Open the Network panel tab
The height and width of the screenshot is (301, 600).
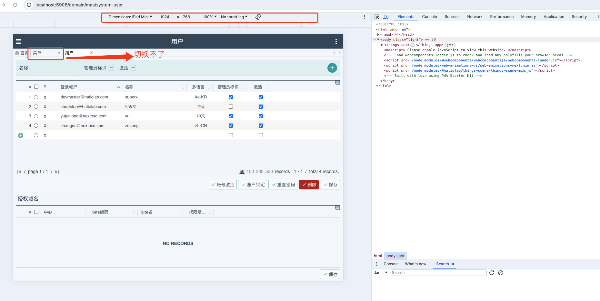(475, 17)
